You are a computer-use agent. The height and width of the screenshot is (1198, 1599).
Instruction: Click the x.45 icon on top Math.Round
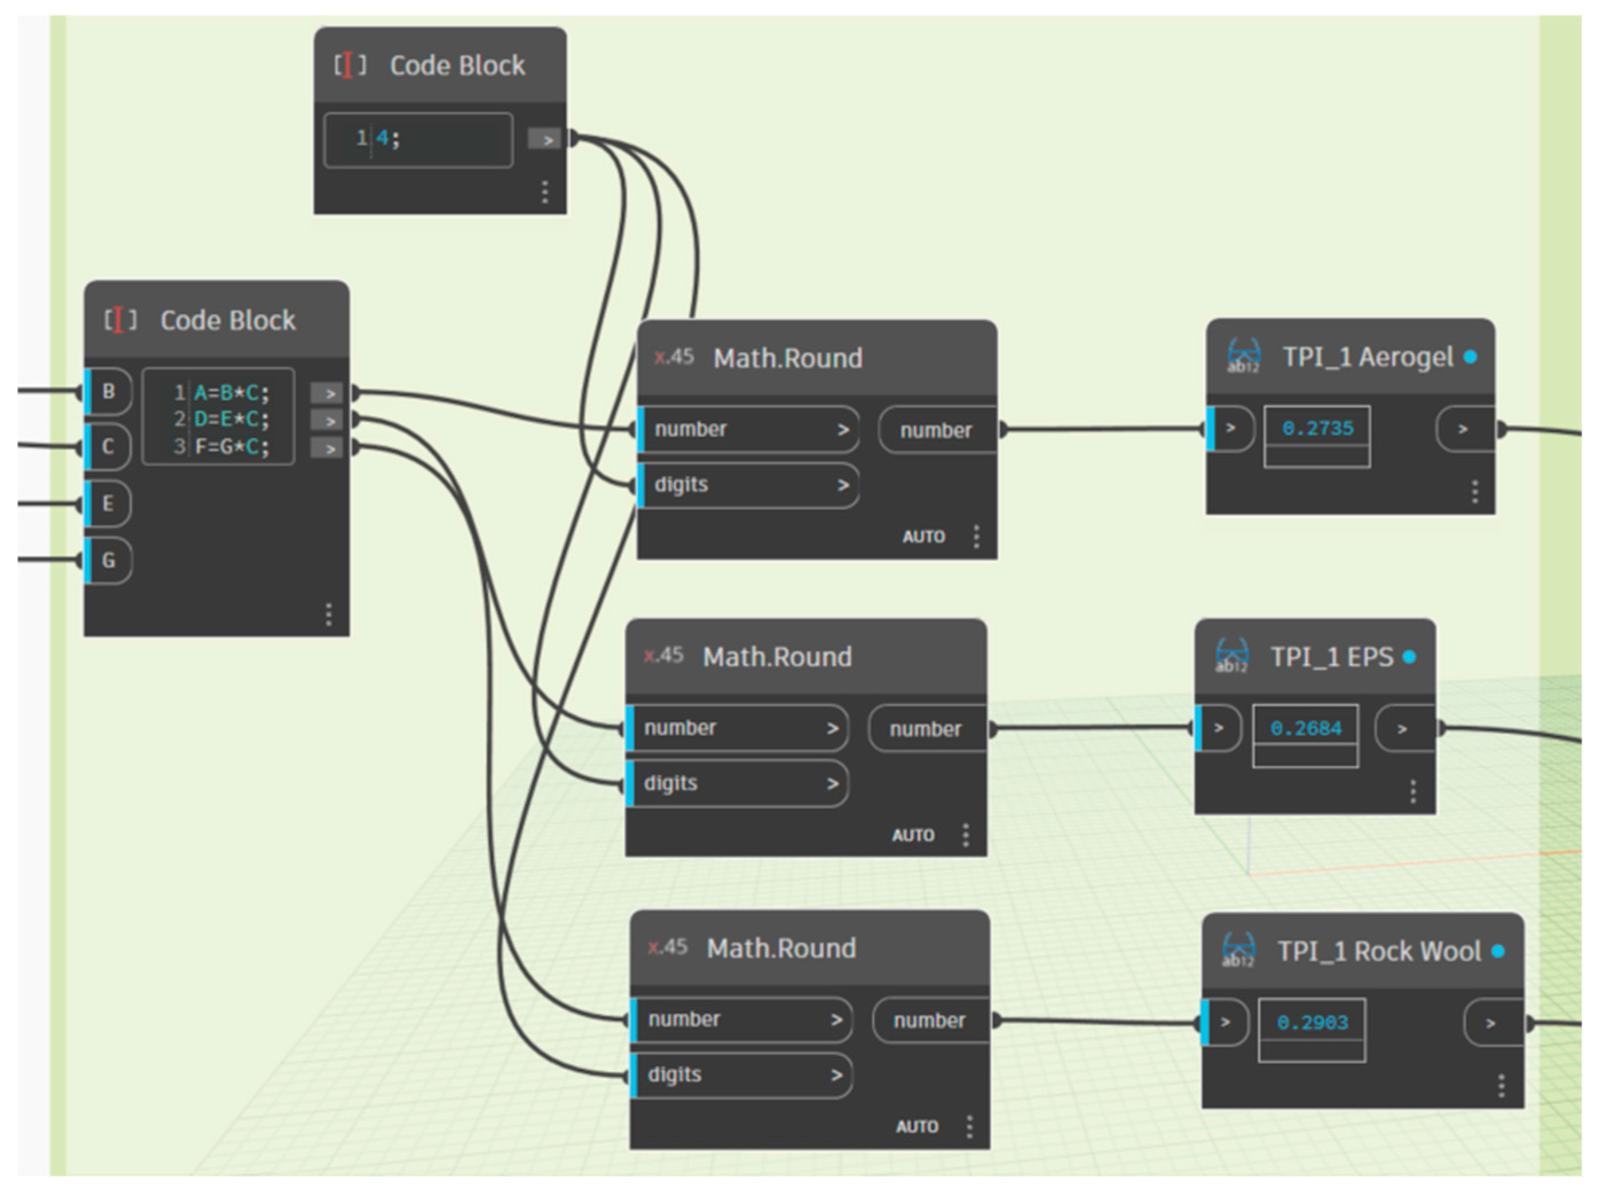(674, 356)
